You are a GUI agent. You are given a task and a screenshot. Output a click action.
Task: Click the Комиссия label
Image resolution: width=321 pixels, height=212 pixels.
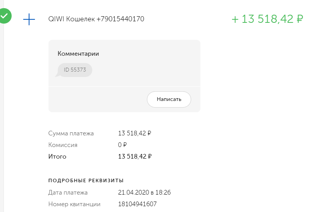point(63,145)
